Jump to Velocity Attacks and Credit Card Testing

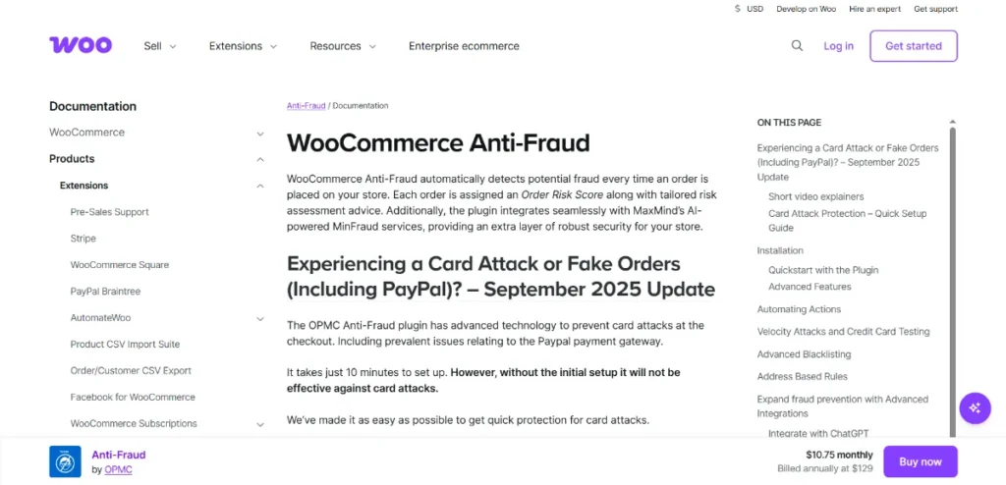click(843, 332)
